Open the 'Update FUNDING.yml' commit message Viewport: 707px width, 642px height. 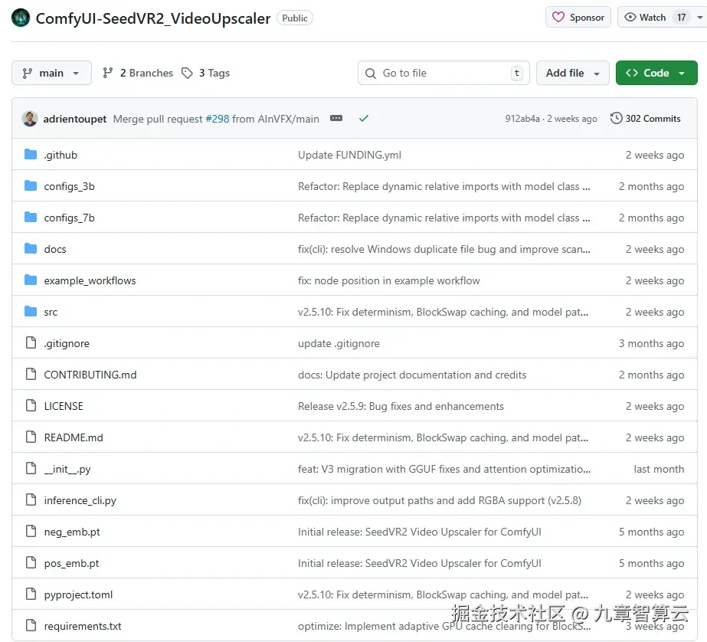[x=349, y=155]
